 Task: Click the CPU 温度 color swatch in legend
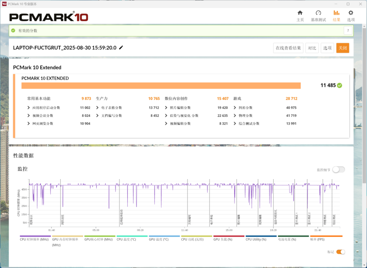coord(132,236)
